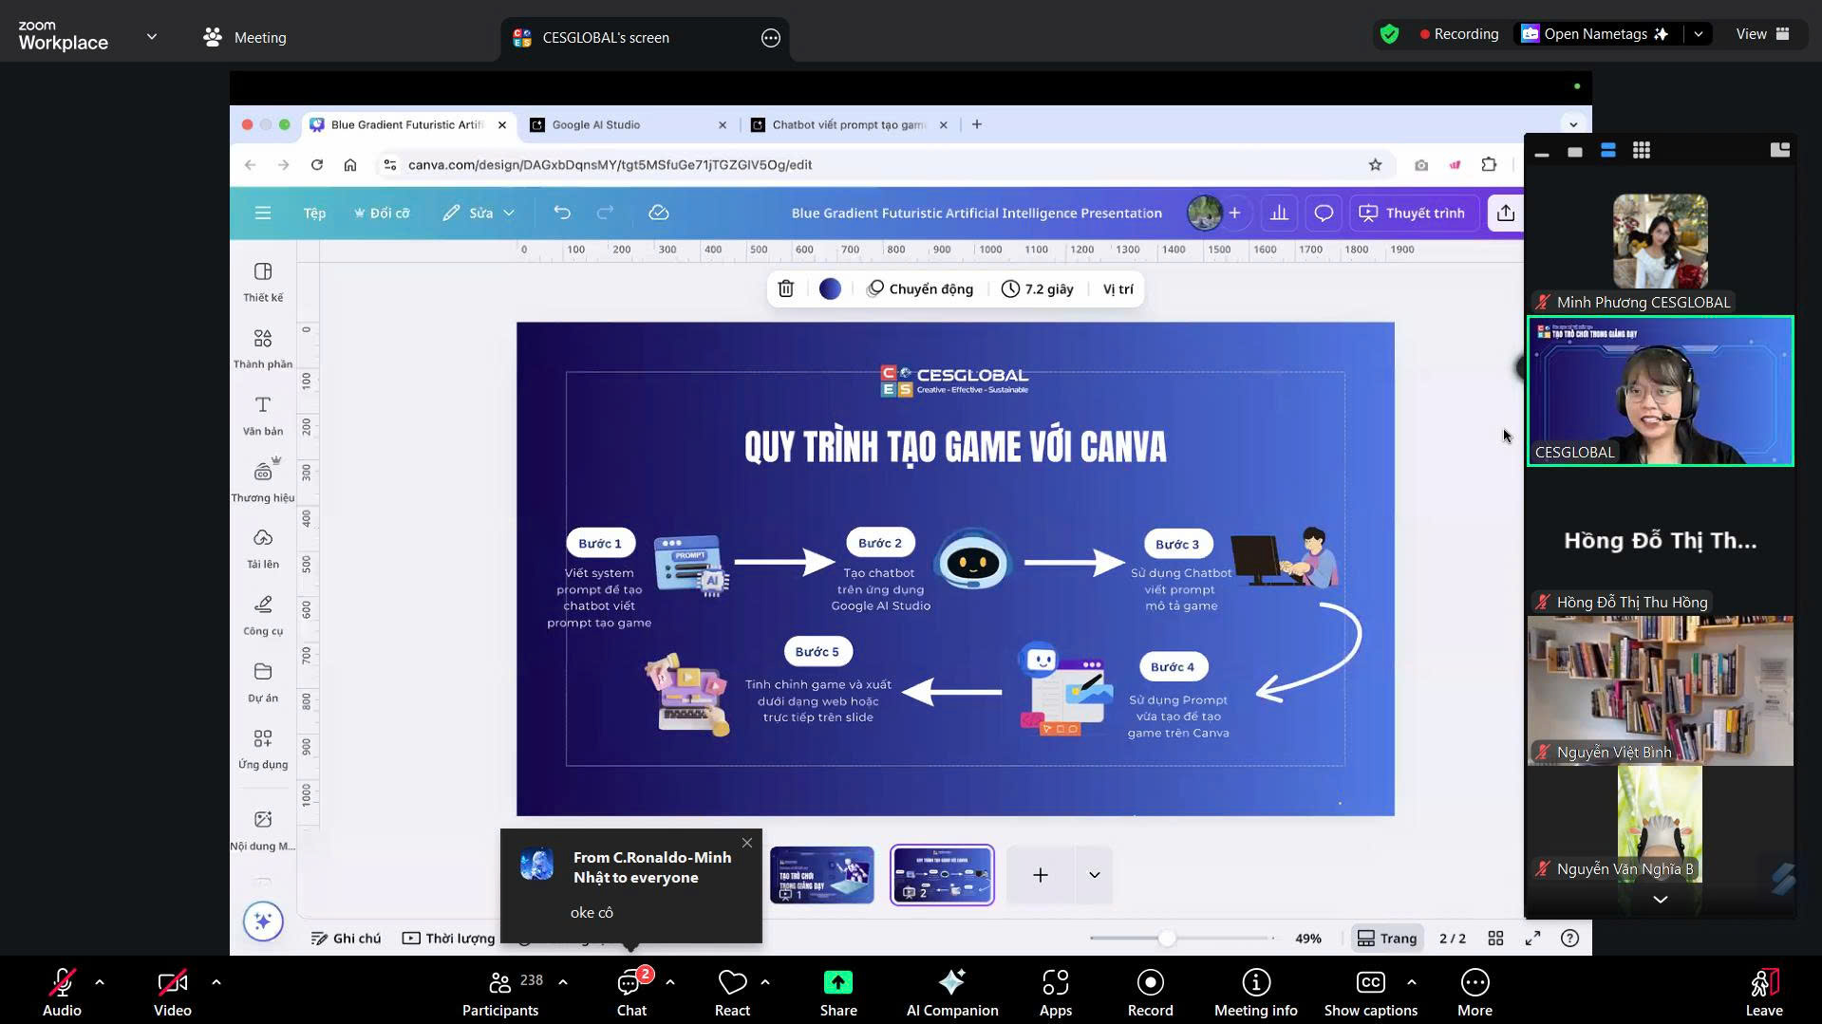
Task: Expand audio options caret
Action: pos(100,982)
